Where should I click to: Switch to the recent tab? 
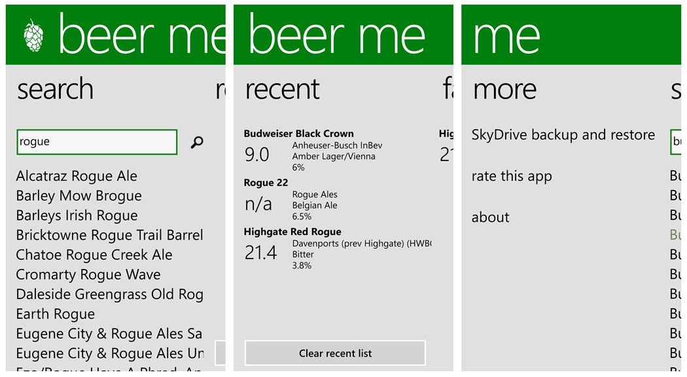point(282,90)
